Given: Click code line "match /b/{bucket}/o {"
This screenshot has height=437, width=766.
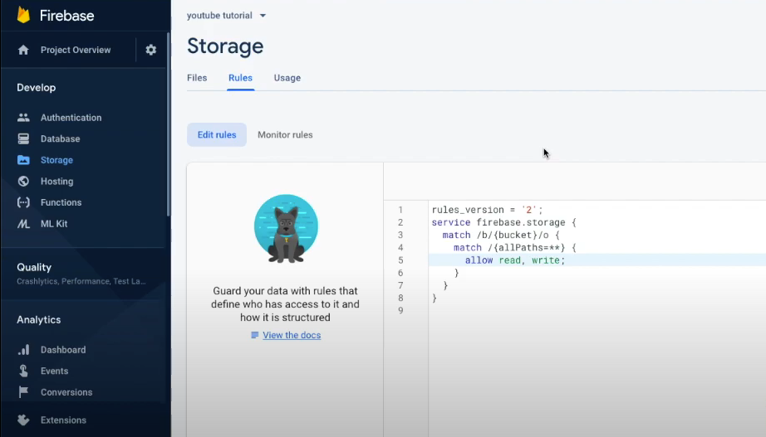Looking at the screenshot, I should (501, 235).
